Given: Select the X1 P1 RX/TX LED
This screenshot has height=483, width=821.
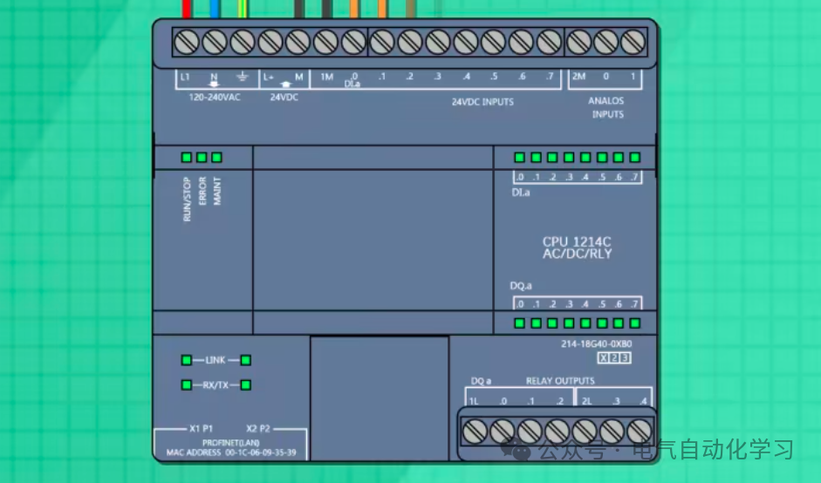Looking at the screenshot, I should point(187,385).
